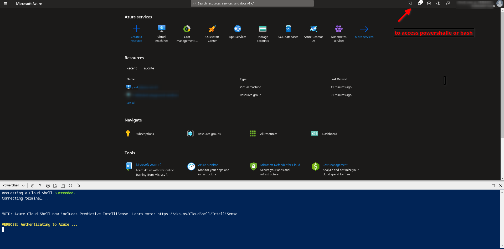The width and height of the screenshot is (504, 249).
Task: Open Storage accounts service
Action: coord(263,33)
